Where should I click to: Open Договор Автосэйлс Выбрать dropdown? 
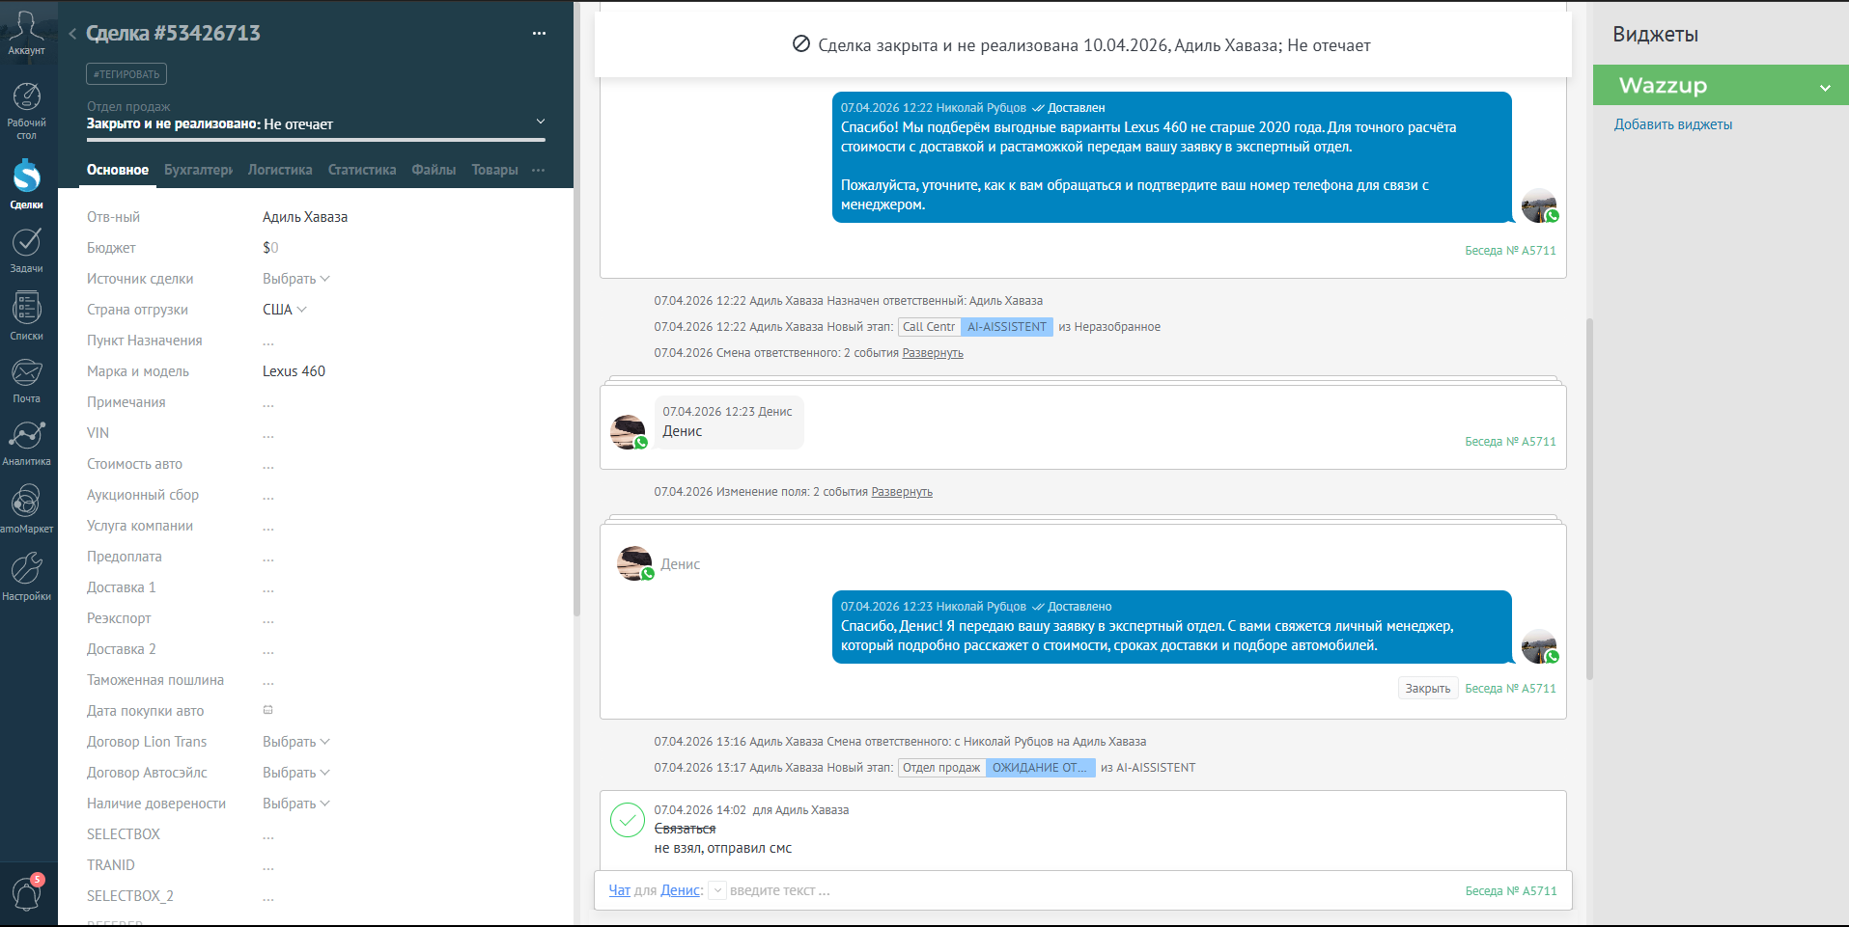[x=295, y=773]
